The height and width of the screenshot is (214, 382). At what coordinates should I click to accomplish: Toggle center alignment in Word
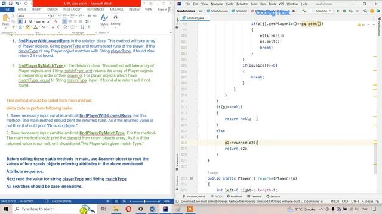[x=70, y=21]
